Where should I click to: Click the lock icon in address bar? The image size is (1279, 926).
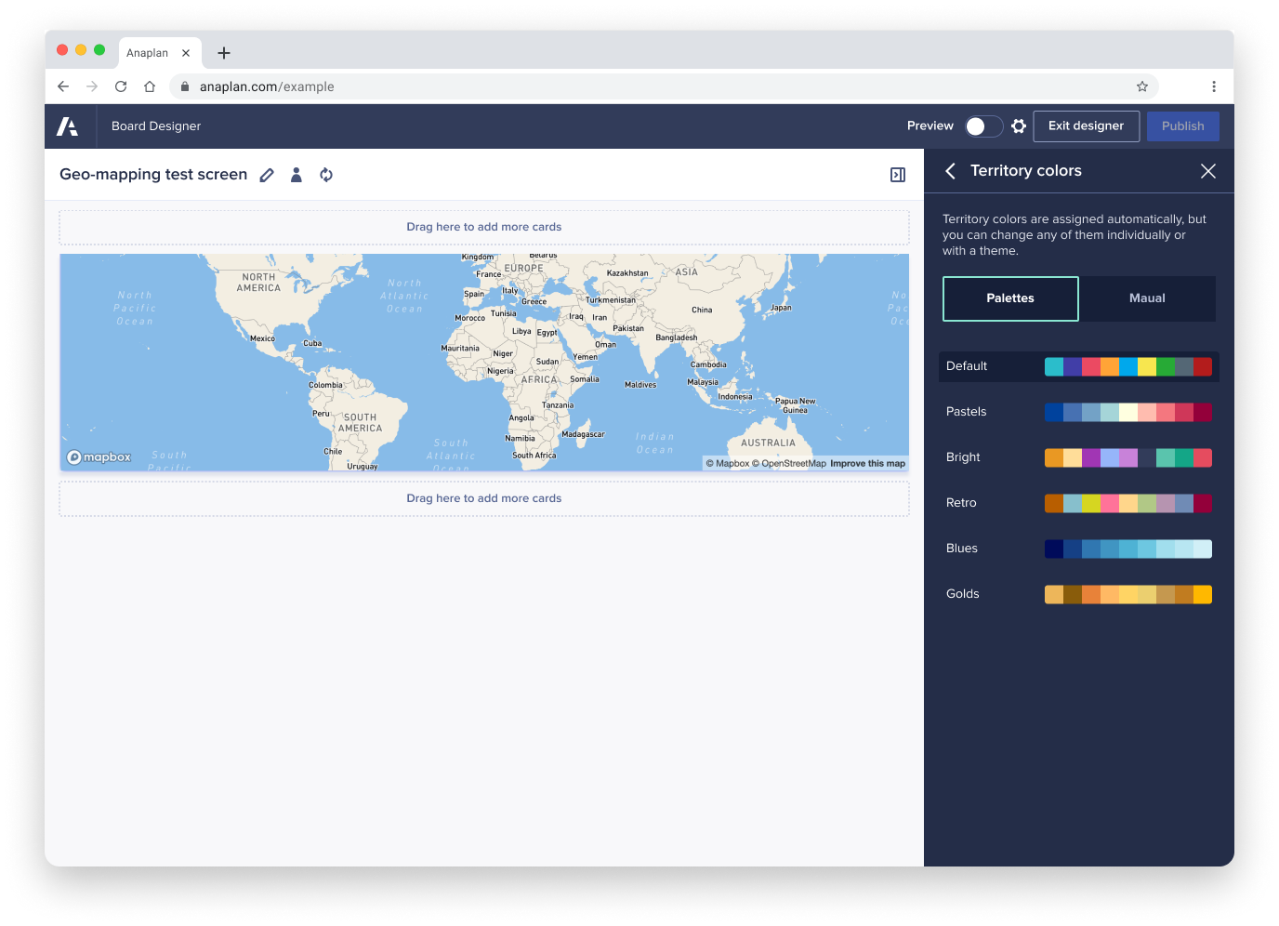185,86
